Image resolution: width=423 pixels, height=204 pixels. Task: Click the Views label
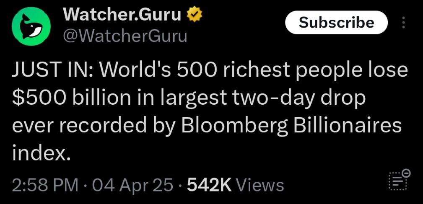(260, 186)
